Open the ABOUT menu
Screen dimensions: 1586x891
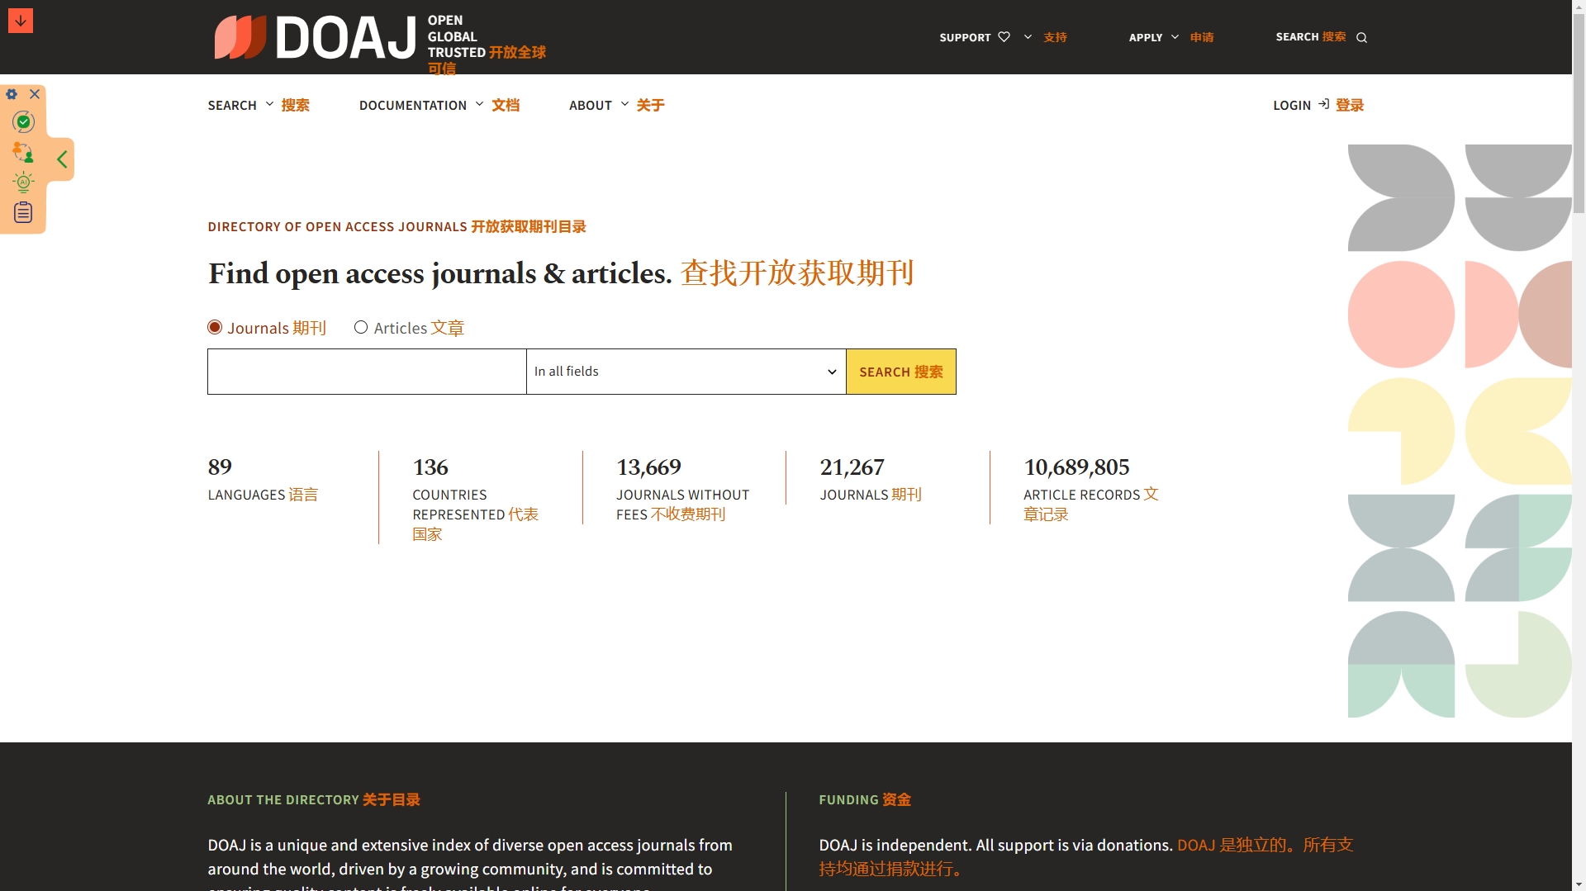[616, 105]
